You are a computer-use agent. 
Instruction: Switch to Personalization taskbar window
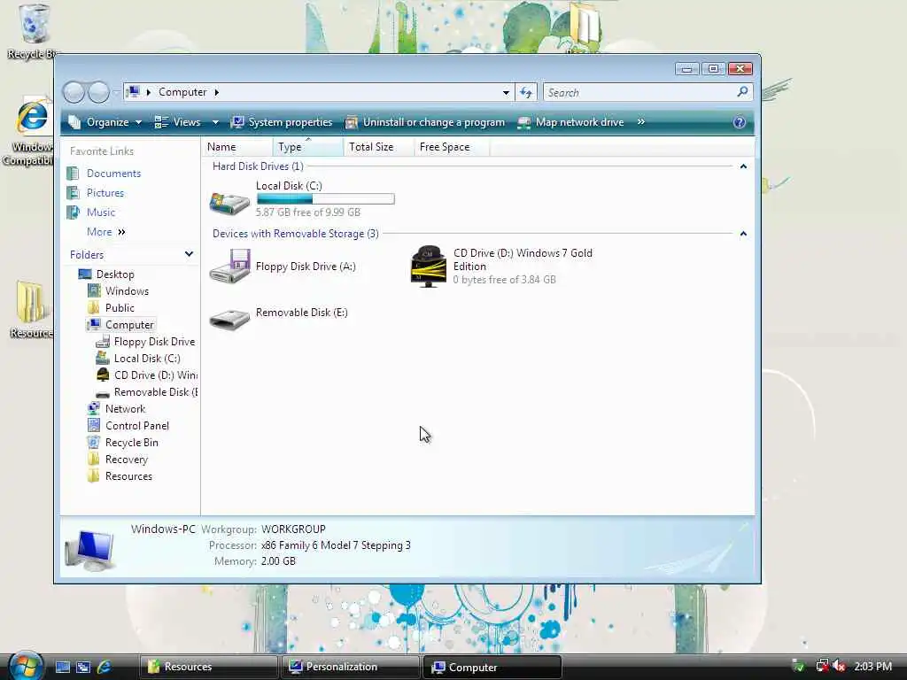(x=350, y=667)
